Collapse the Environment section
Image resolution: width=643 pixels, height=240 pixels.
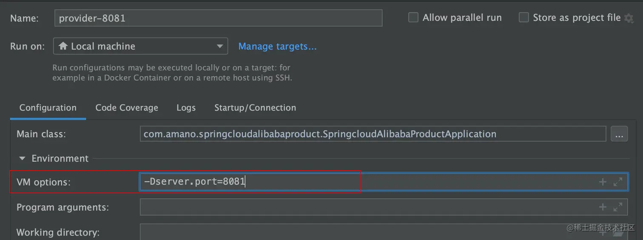pyautogui.click(x=22, y=159)
